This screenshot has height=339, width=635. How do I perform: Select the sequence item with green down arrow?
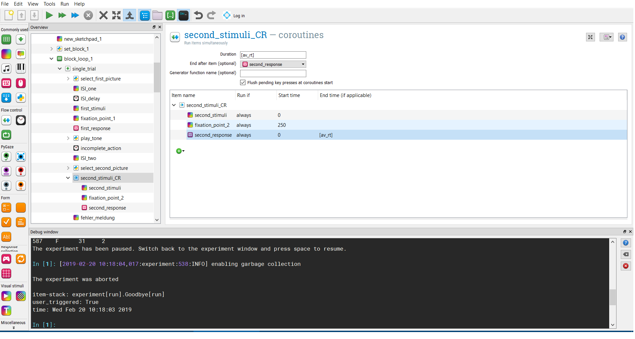pos(21,39)
